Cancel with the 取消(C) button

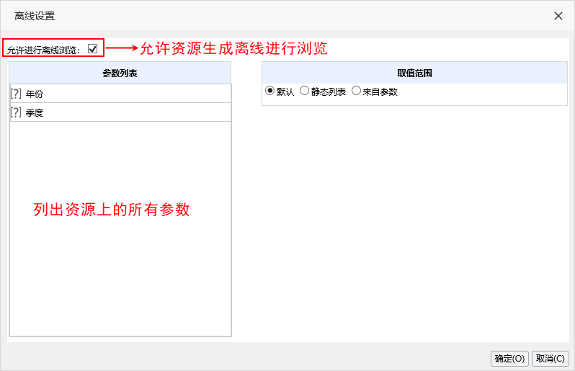(x=551, y=359)
